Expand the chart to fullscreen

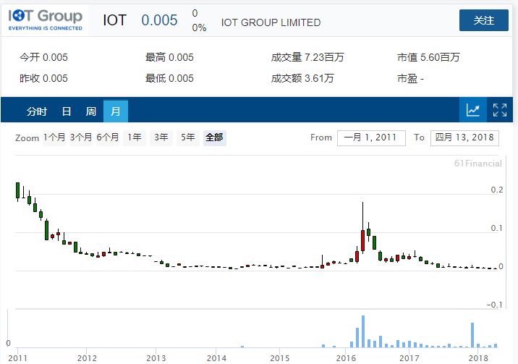coord(499,110)
